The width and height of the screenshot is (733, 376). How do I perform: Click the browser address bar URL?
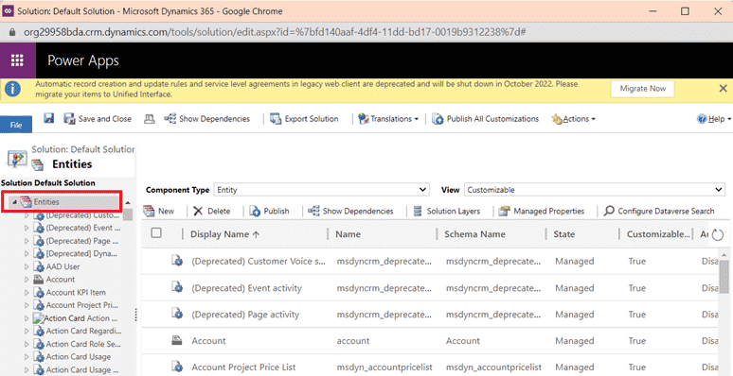[275, 32]
